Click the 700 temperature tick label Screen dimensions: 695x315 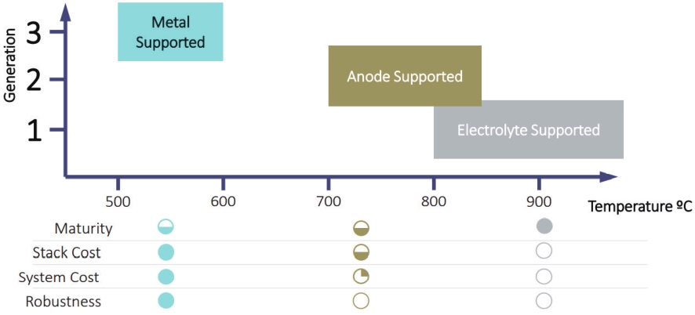[x=328, y=201]
